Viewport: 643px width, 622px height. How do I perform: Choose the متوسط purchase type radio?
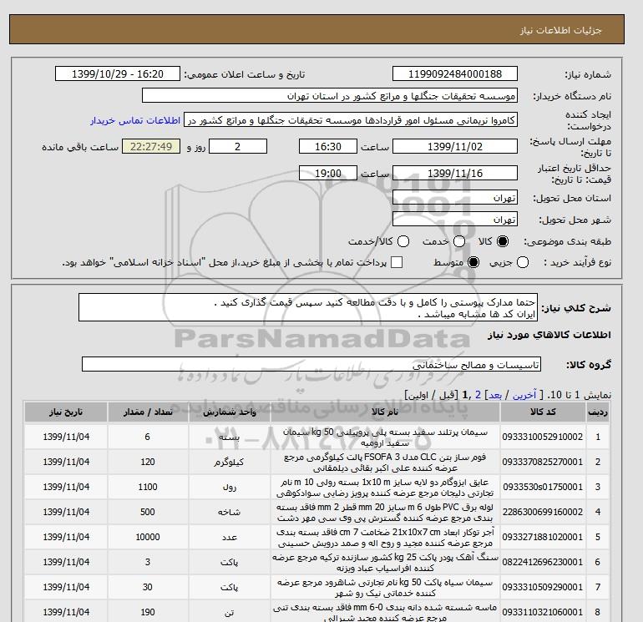[473, 262]
